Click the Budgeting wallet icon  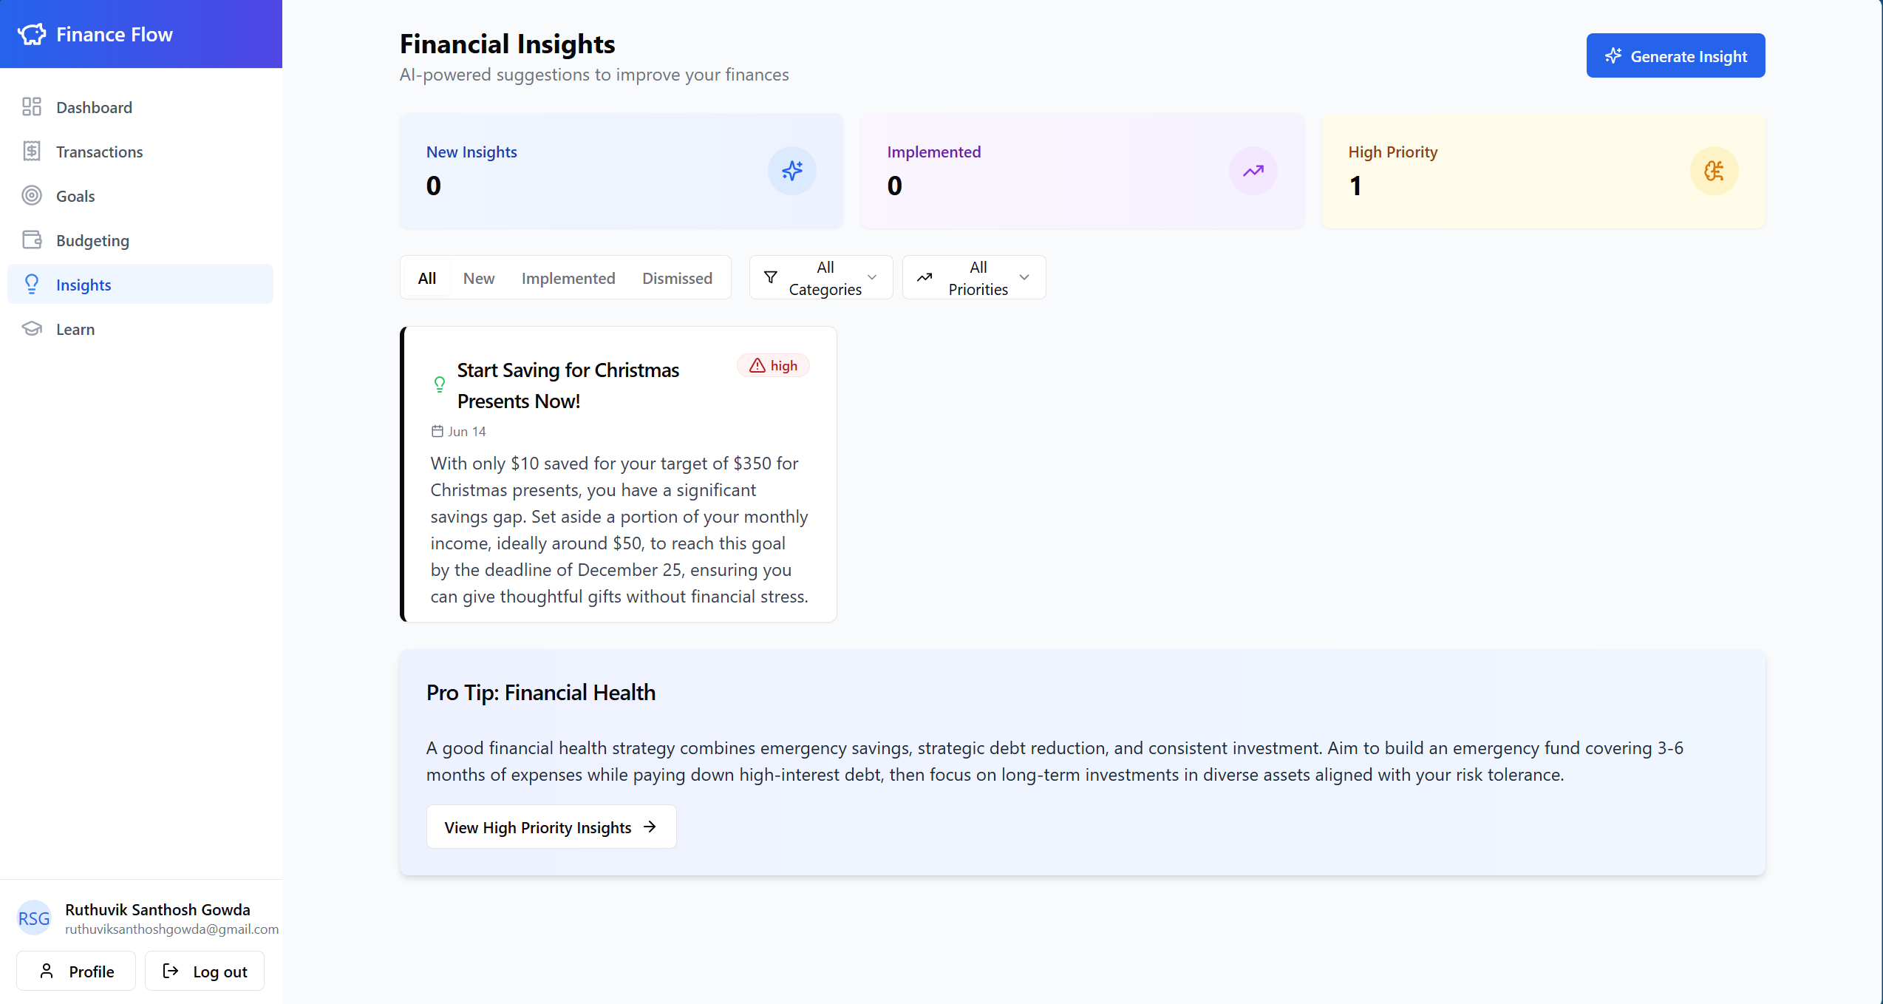click(x=32, y=240)
